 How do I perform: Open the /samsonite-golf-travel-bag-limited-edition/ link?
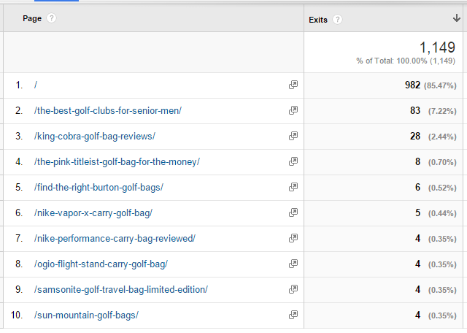(121, 289)
